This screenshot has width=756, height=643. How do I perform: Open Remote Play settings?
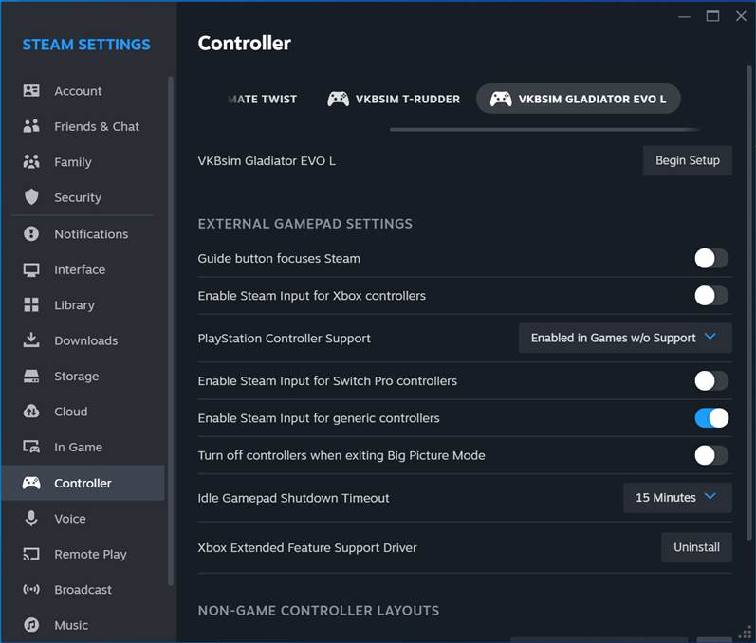tap(83, 554)
